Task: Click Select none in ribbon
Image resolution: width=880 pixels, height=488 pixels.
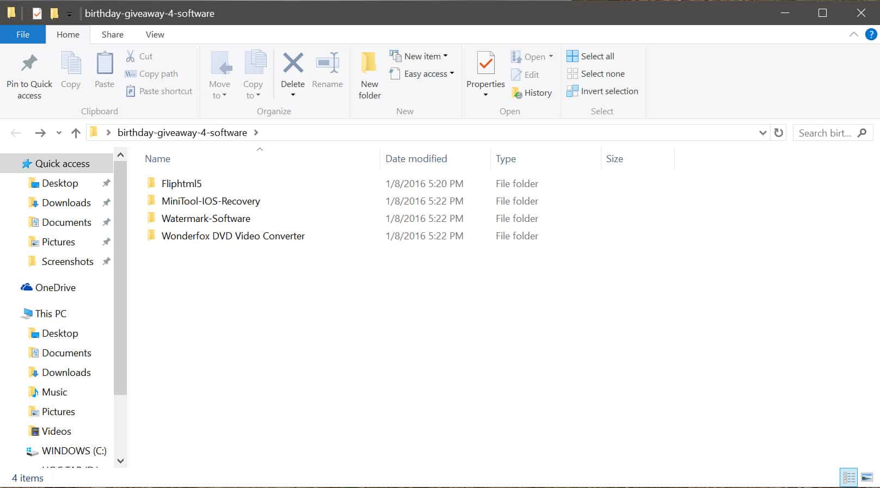Action: click(595, 73)
